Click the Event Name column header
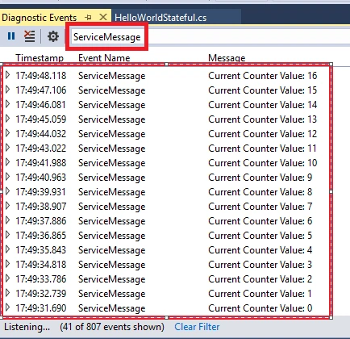350x339 pixels. click(104, 58)
